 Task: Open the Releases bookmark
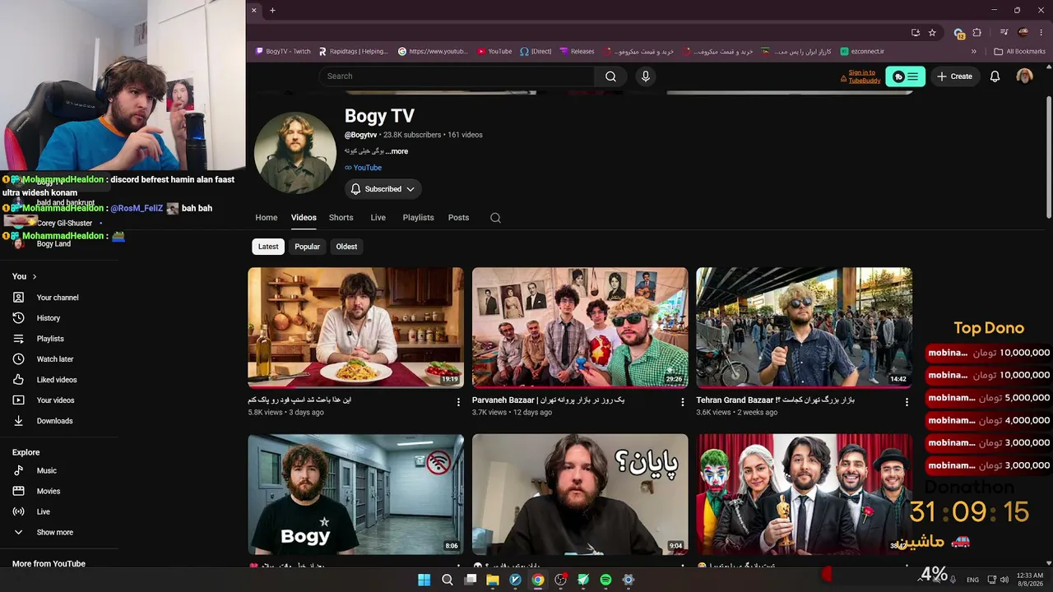pos(577,51)
